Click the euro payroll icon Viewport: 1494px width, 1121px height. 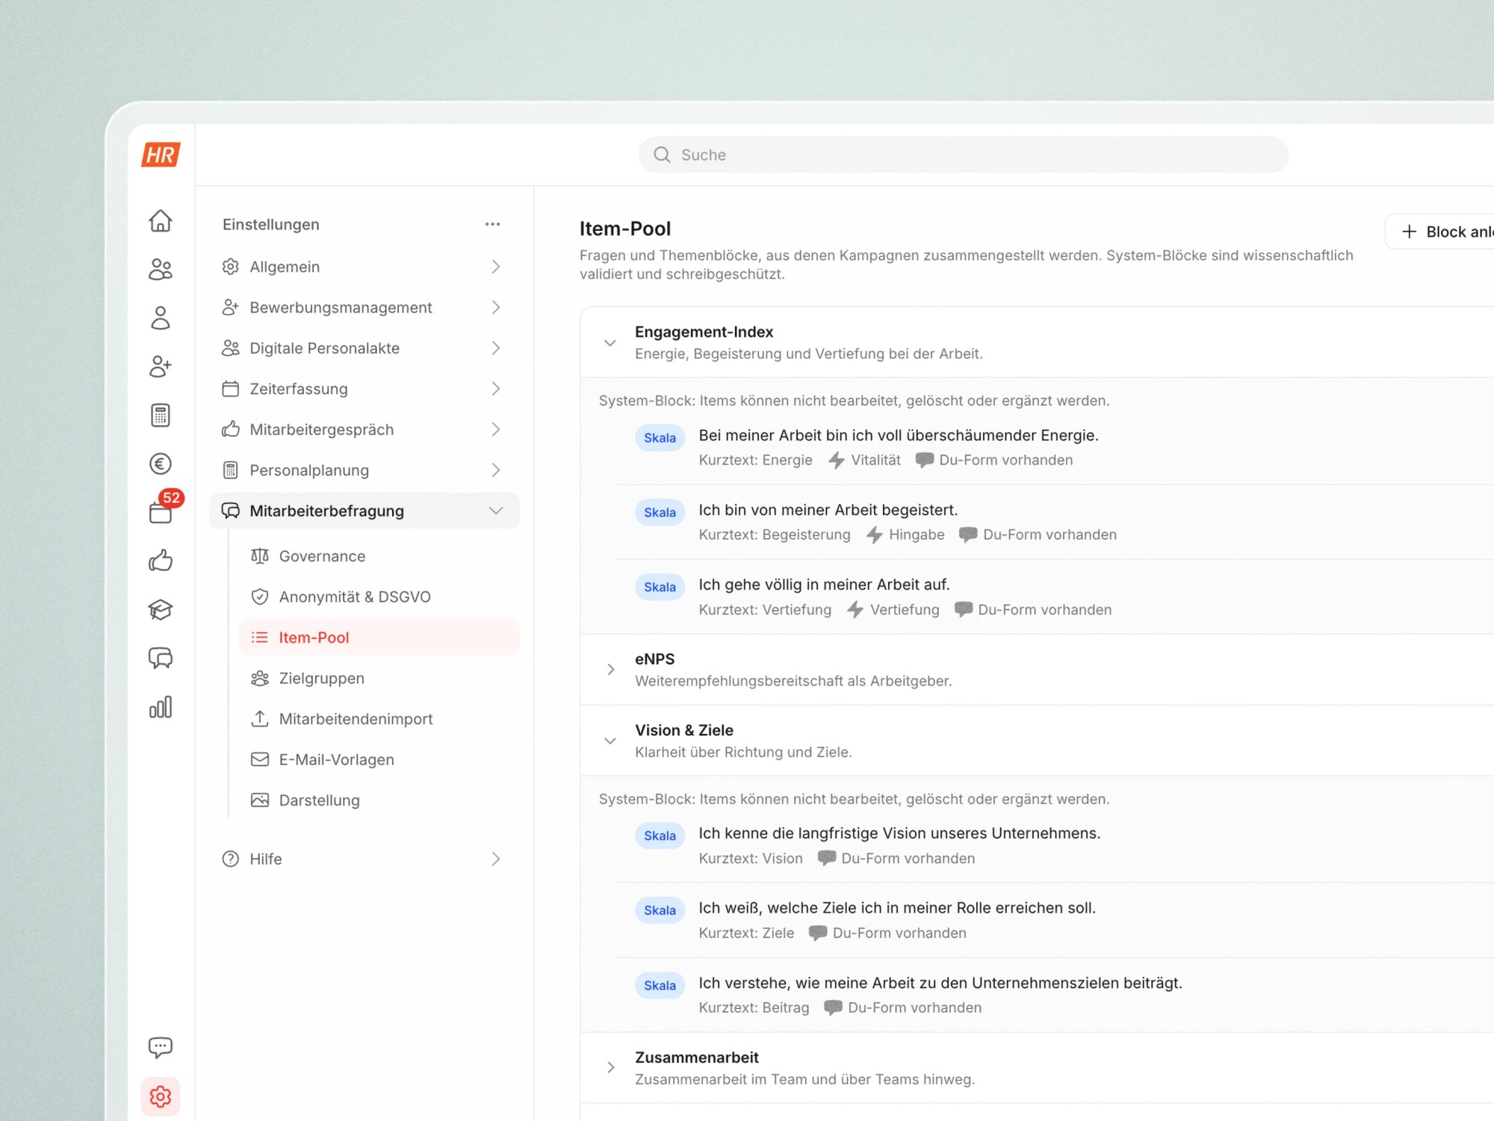point(161,463)
